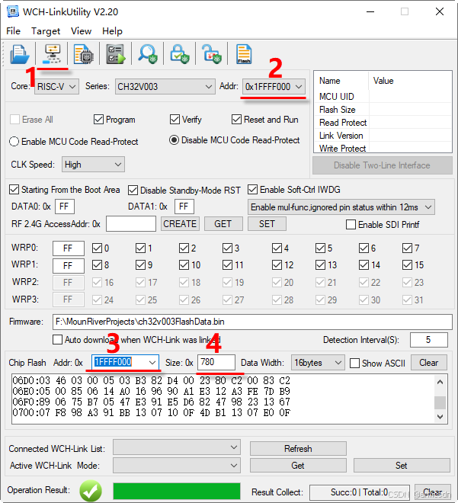Click the Refresh button

(x=298, y=448)
